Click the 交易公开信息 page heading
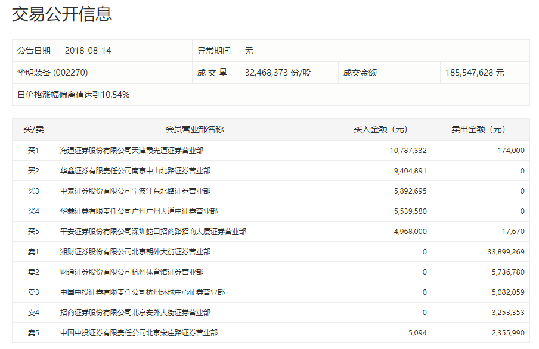The image size is (539, 349). [62, 14]
